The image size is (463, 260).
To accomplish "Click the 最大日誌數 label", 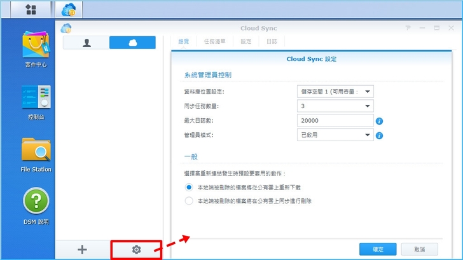I will pyautogui.click(x=198, y=121).
